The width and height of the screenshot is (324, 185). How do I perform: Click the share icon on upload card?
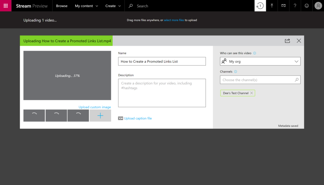point(287,41)
